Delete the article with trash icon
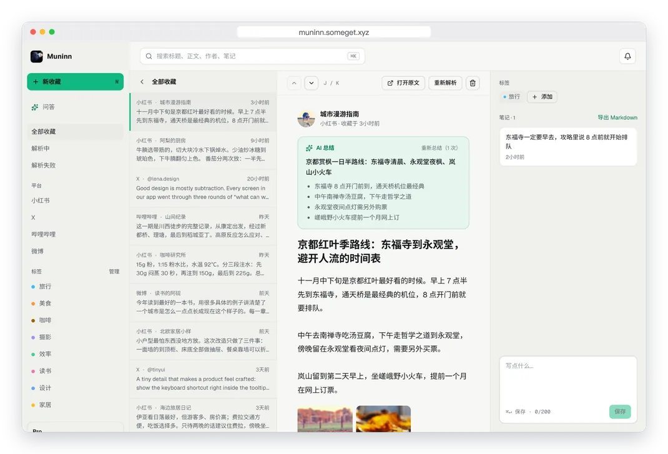Viewport: 668px width, 454px height. pos(473,83)
